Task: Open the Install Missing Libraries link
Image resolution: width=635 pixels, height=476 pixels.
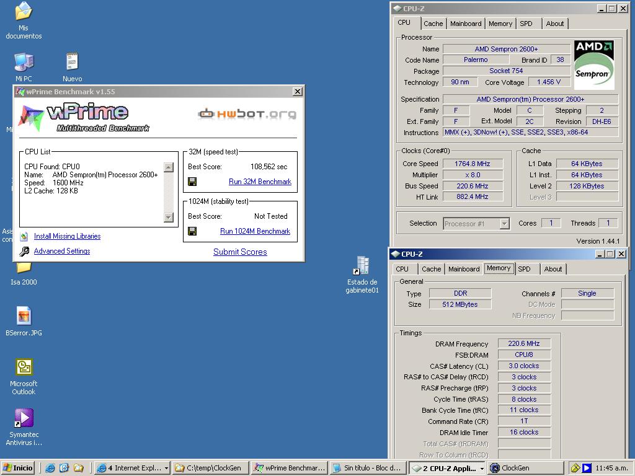Action: click(x=67, y=236)
